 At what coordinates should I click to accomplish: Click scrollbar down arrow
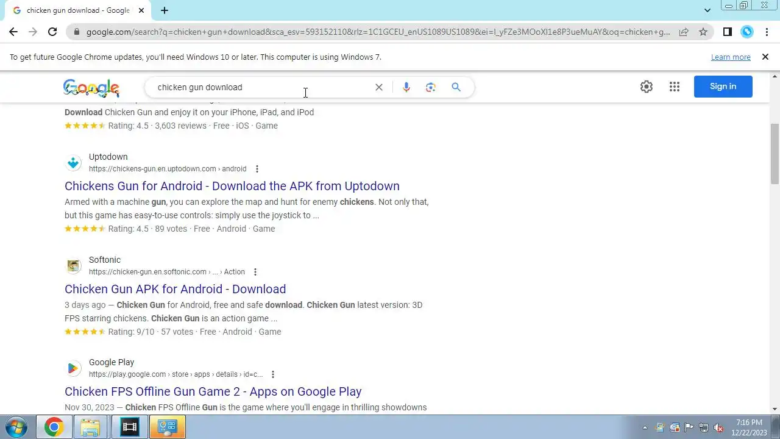(775, 409)
